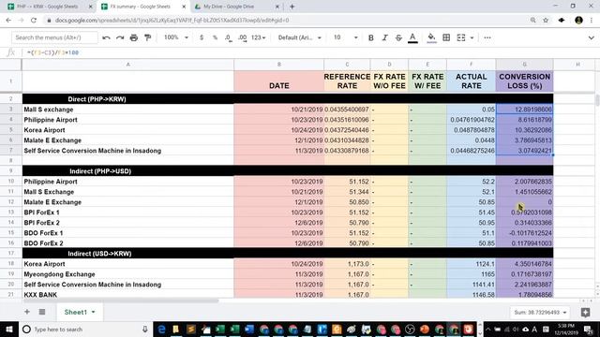The image size is (600, 337).
Task: Click the Merge cells icon
Action: click(x=461, y=37)
